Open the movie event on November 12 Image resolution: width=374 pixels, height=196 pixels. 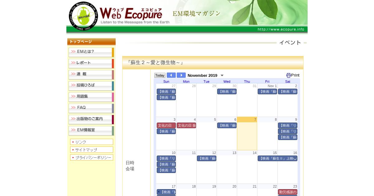click(207, 158)
